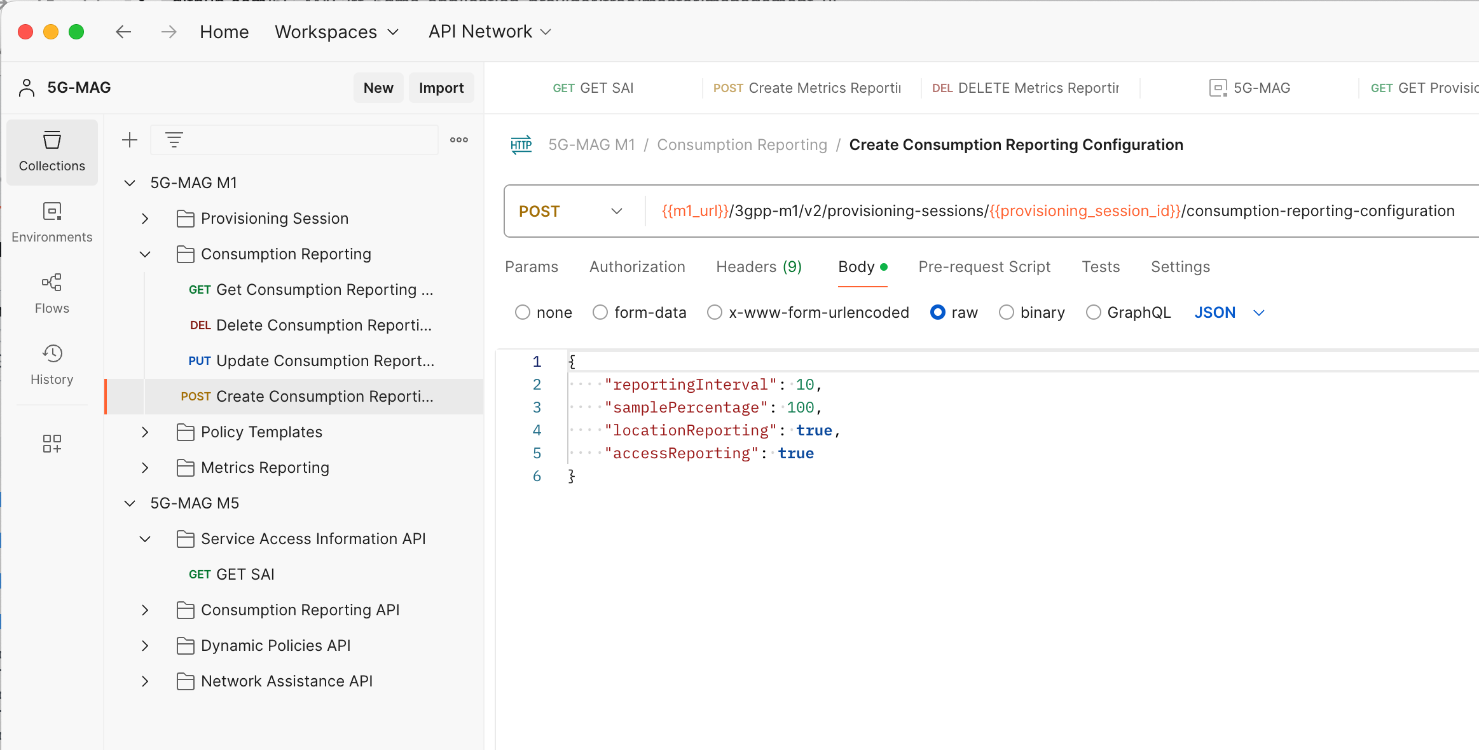The width and height of the screenshot is (1479, 750).
Task: Click the grid icon at the bottom of the sidebar
Action: point(52,444)
